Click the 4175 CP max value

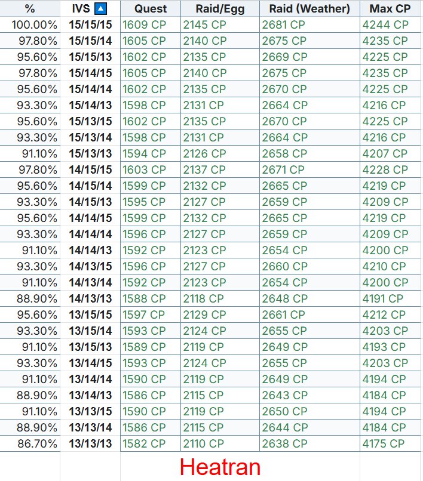coord(384,443)
